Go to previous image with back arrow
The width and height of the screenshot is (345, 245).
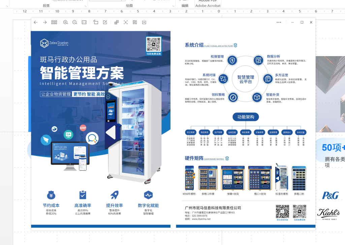coord(36,23)
